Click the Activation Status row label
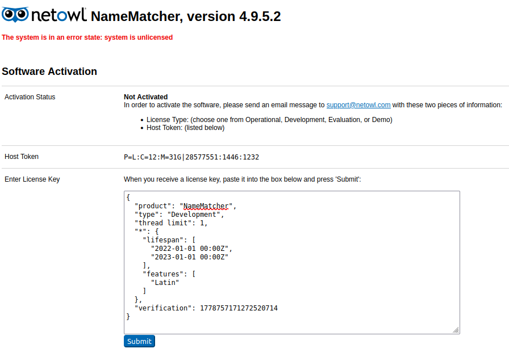 click(x=30, y=97)
